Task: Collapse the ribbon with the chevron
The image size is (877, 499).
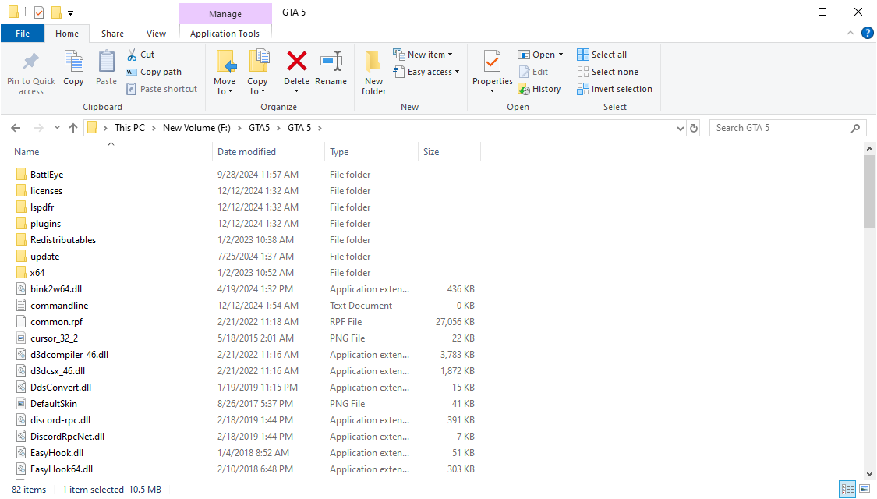Action: (x=850, y=33)
